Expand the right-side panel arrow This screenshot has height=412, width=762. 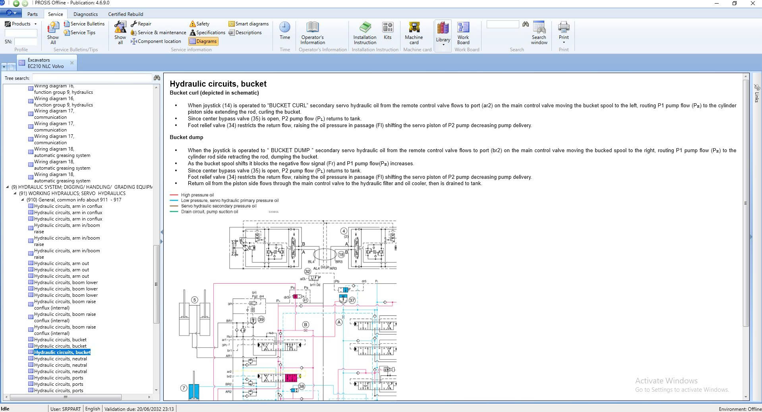[751, 237]
